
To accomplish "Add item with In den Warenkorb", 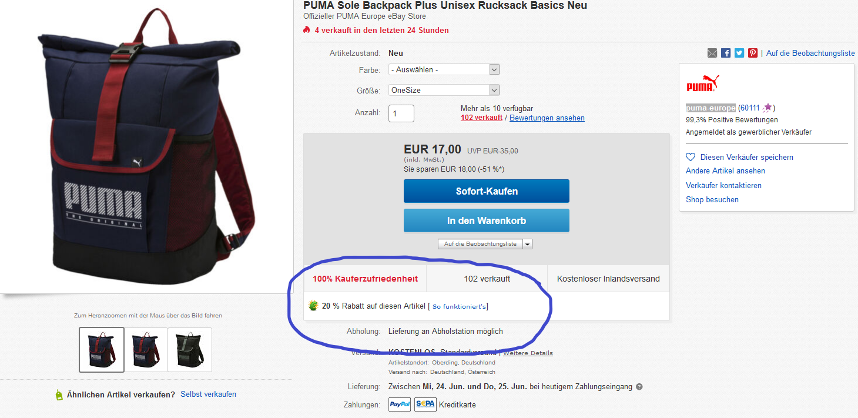I will tap(486, 220).
